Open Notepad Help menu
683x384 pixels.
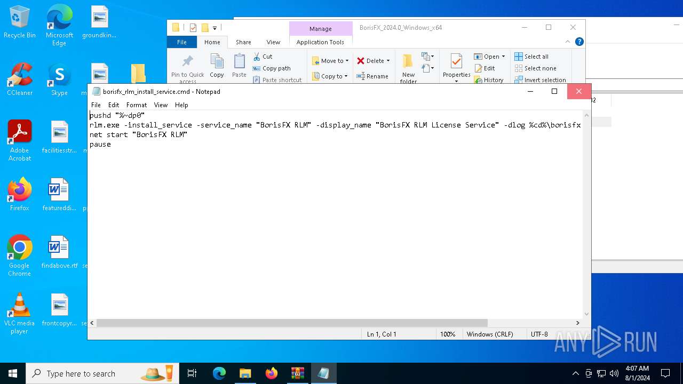(x=181, y=105)
